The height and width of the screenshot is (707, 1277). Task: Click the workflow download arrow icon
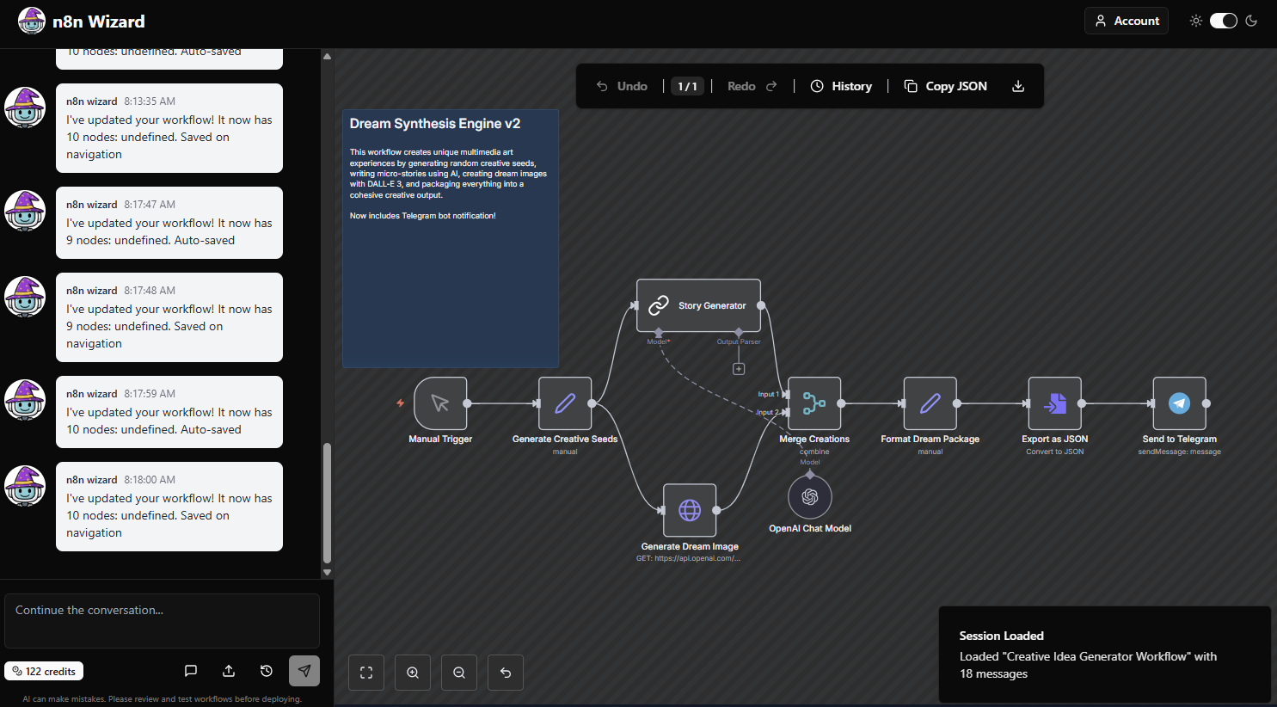1018,86
